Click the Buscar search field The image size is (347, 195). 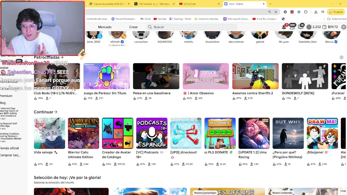[x=192, y=27]
